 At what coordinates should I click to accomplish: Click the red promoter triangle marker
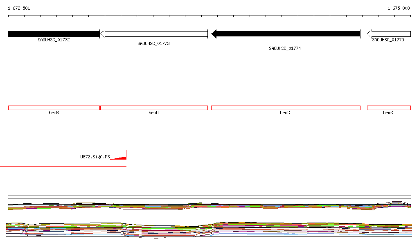(x=119, y=157)
